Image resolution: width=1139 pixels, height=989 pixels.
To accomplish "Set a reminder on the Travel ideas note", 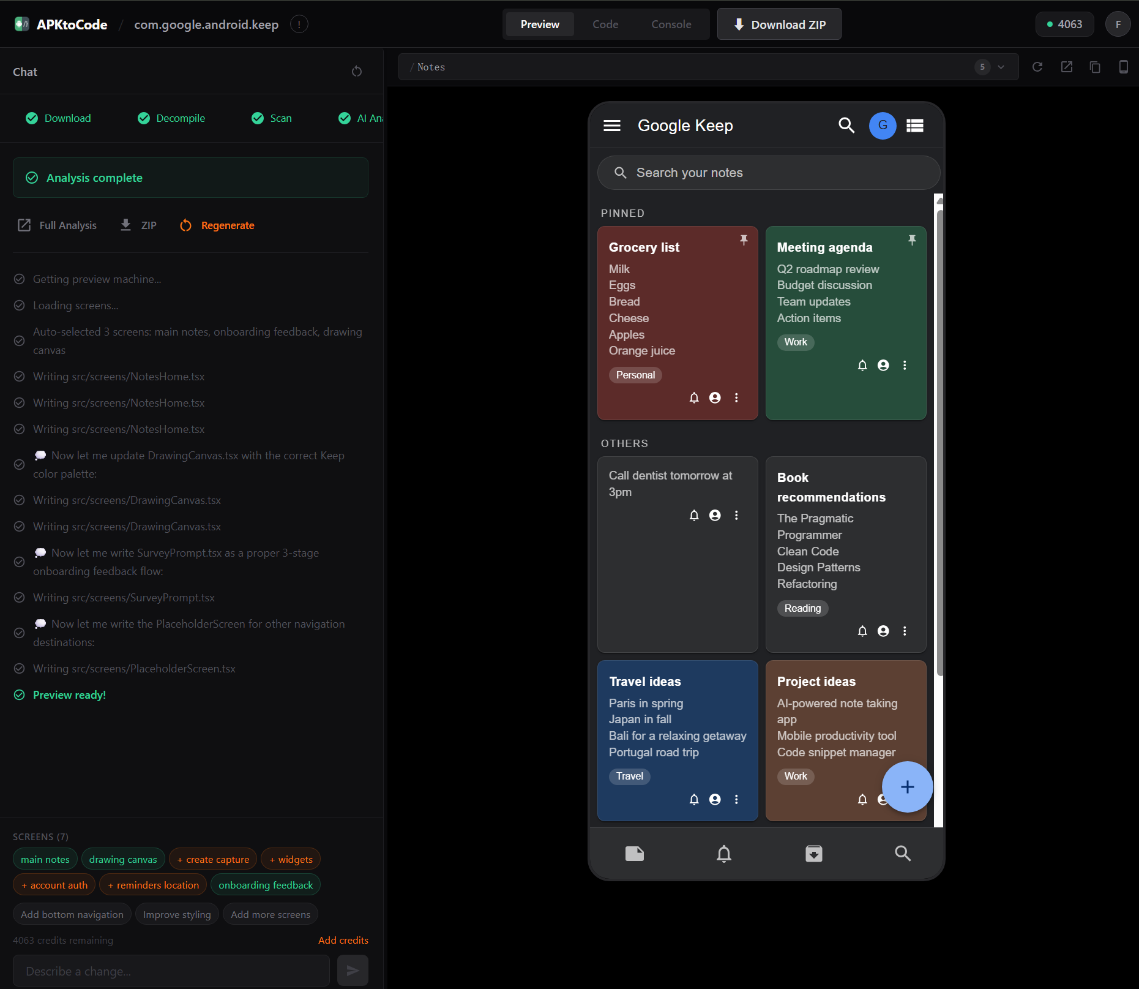I will [x=694, y=799].
